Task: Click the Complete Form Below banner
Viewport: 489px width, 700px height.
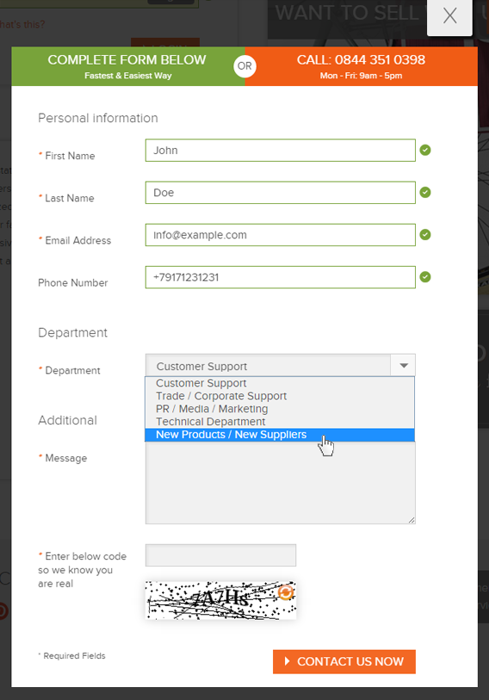Action: coord(127,66)
